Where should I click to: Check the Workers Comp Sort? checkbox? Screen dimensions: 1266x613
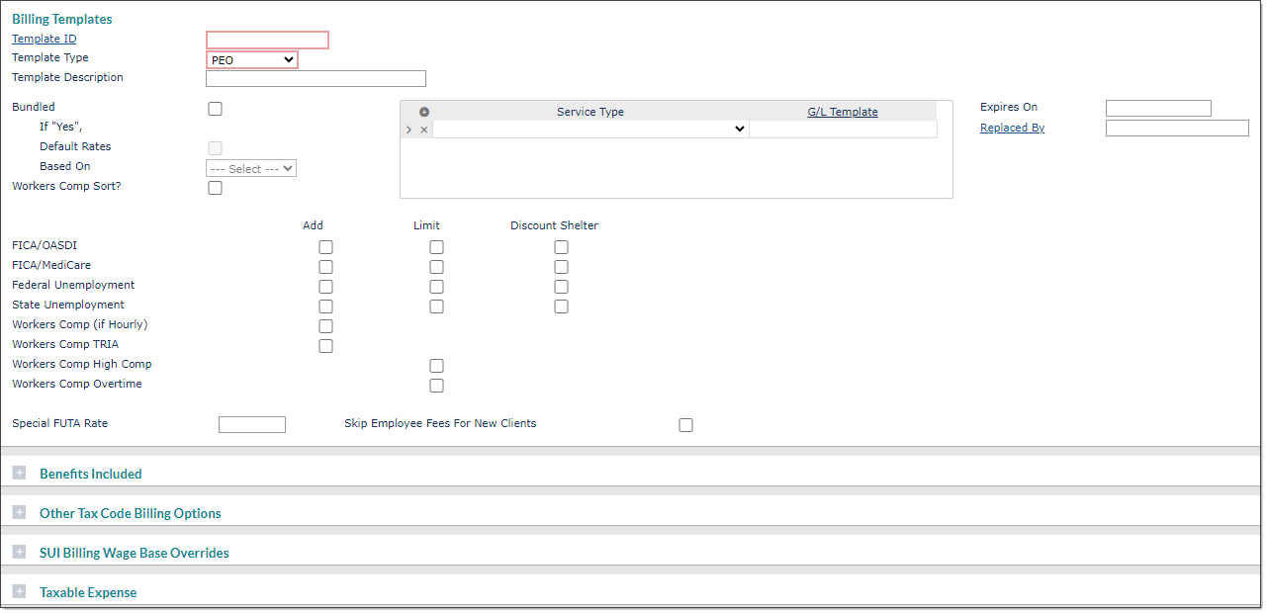point(215,187)
